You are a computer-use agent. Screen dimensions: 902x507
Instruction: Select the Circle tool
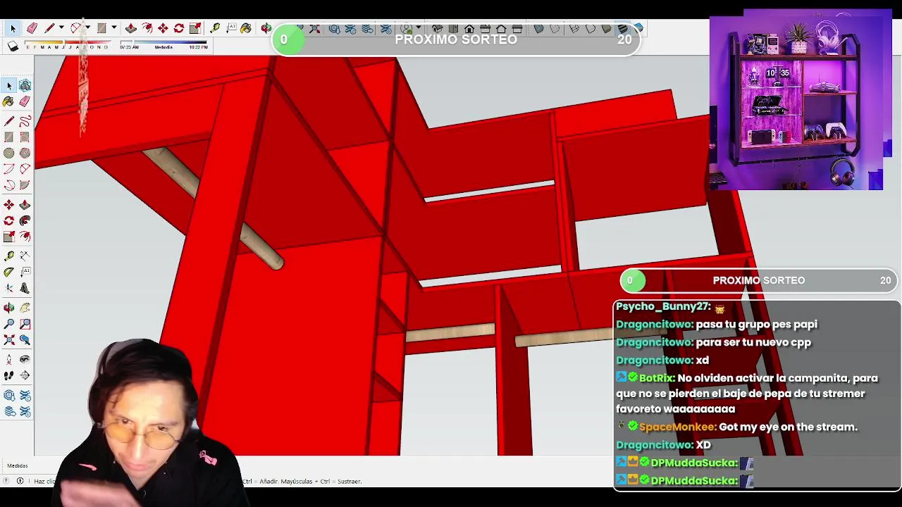point(9,154)
